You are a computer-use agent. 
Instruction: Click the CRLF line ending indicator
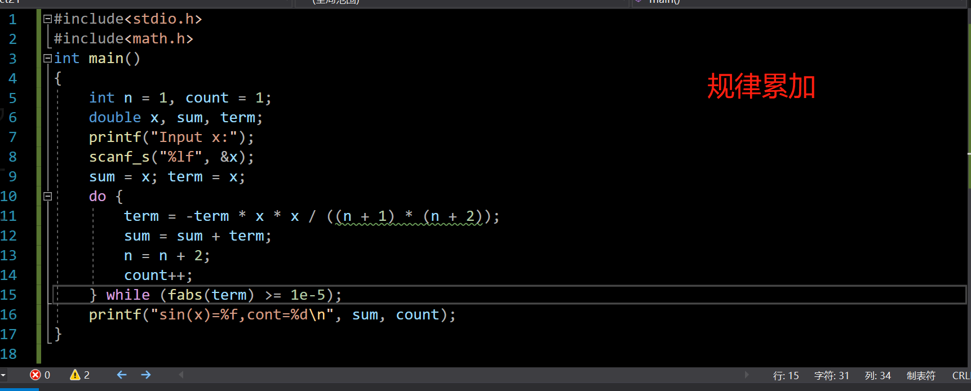(961, 376)
